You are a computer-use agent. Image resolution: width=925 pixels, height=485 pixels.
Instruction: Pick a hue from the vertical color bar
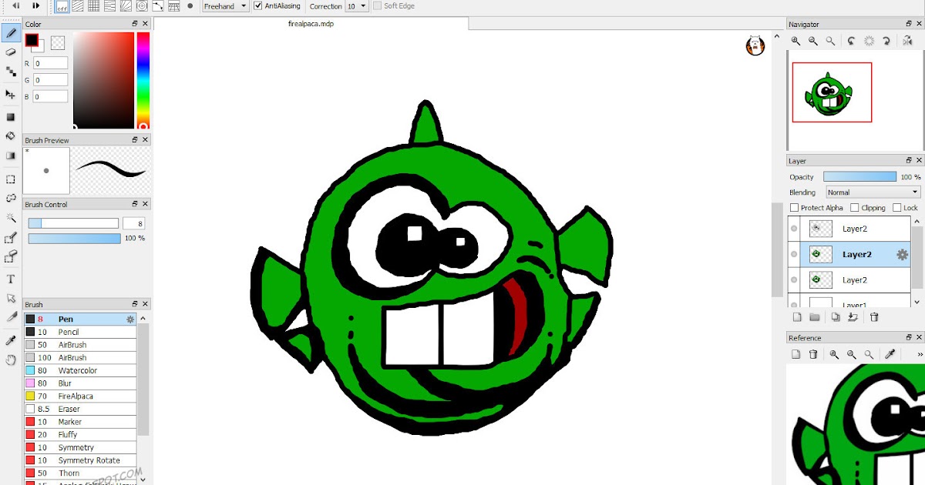click(142, 77)
